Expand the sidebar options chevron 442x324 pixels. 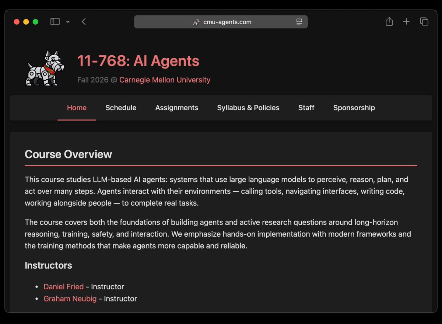coord(68,22)
